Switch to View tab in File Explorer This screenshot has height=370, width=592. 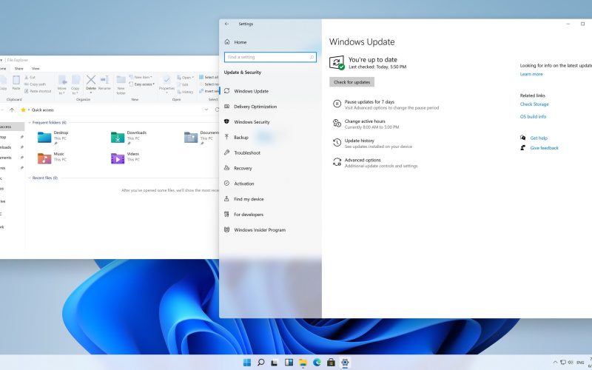click(36, 69)
